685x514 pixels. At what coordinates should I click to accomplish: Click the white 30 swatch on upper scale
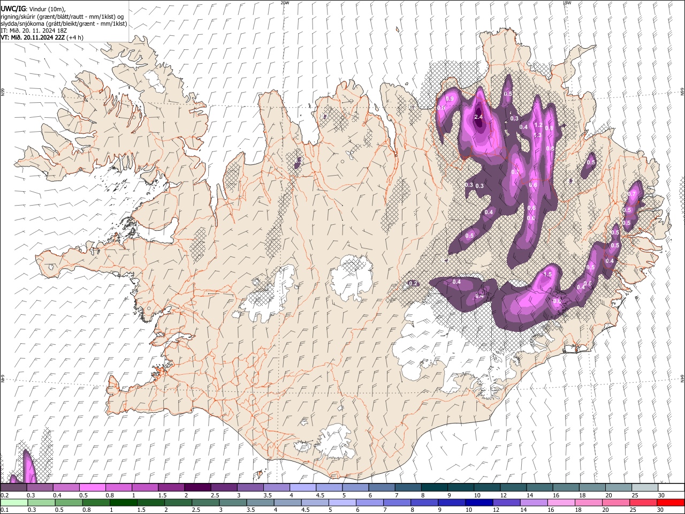click(x=671, y=487)
